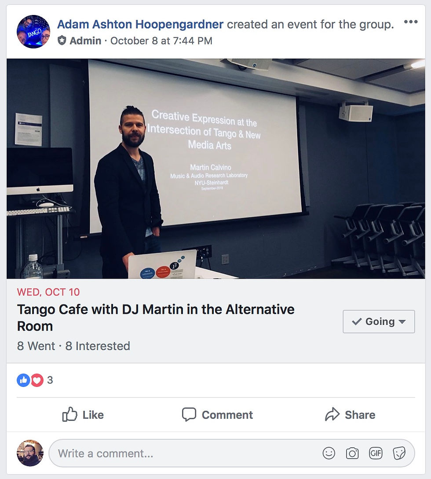The height and width of the screenshot is (479, 431).
Task: Open the Tango Cafe with DJ Martin event
Action: [x=156, y=318]
